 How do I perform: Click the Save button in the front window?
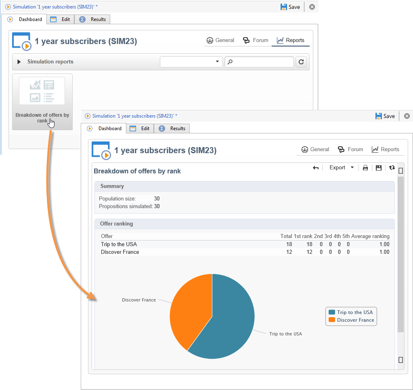point(385,116)
